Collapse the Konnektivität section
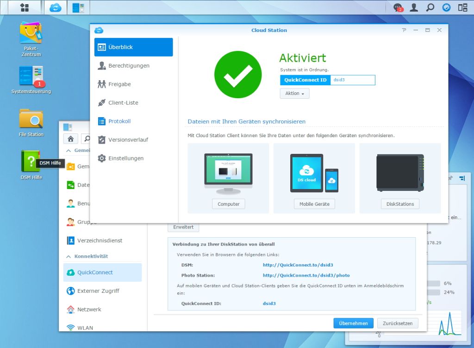 point(69,257)
